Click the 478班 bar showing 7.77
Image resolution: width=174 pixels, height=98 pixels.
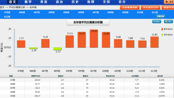point(21,44)
